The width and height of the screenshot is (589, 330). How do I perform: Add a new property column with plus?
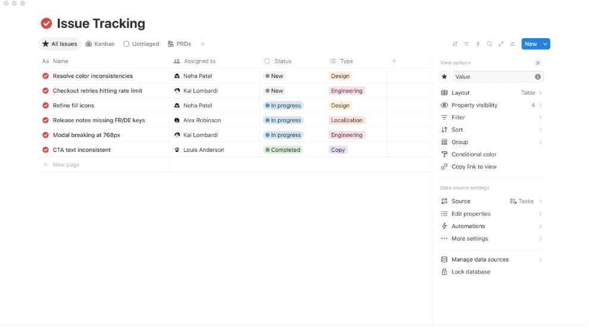pyautogui.click(x=394, y=61)
